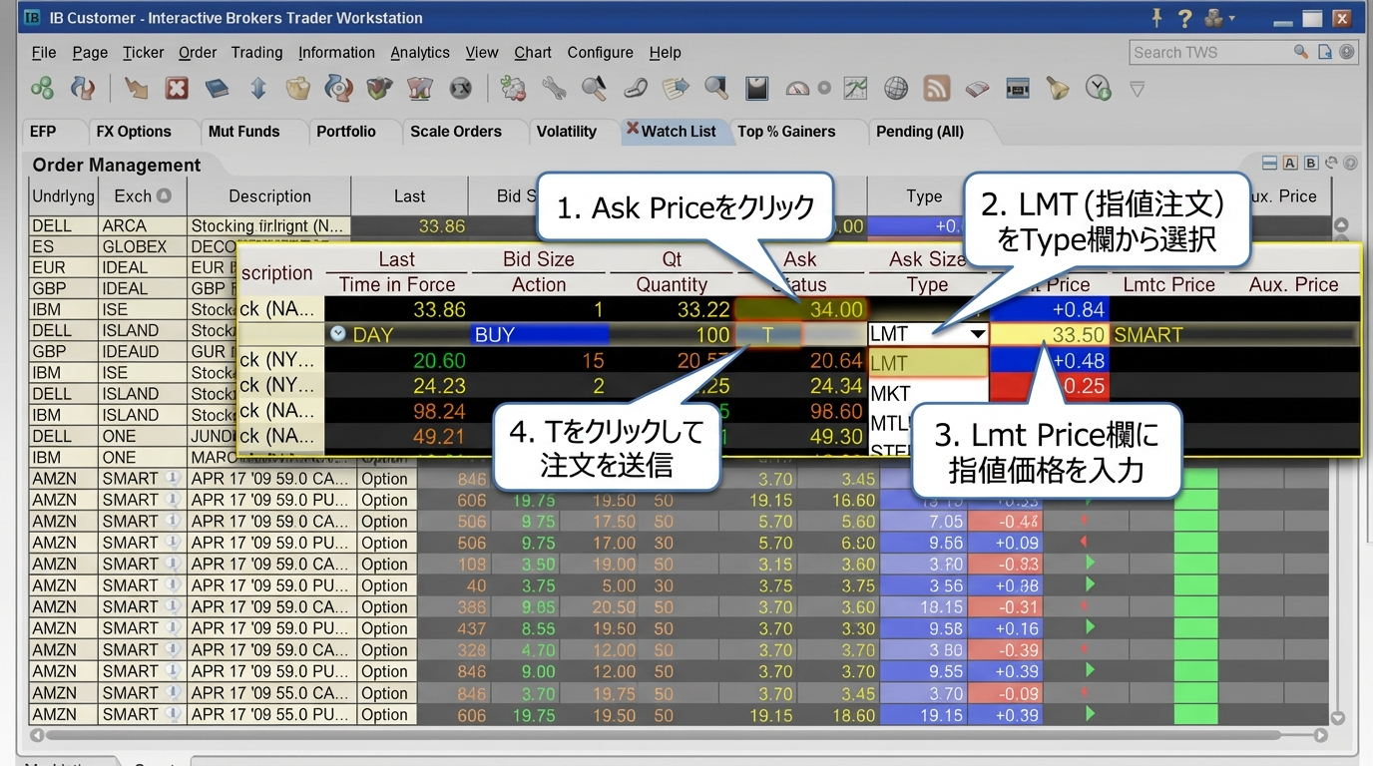Click the orange diagonal arrow toolbar icon
This screenshot has width=1373, height=766.
pos(136,89)
